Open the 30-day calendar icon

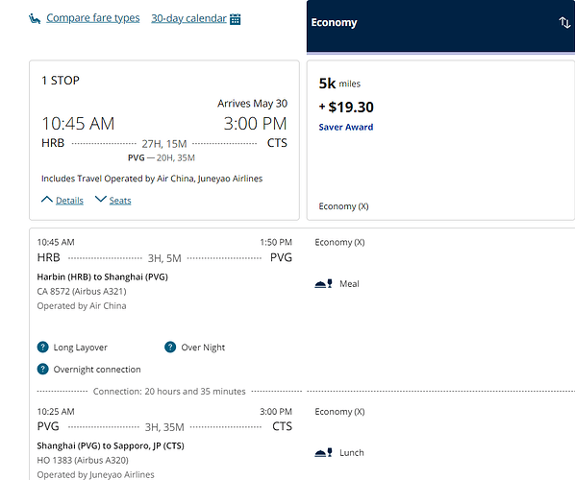click(x=235, y=19)
